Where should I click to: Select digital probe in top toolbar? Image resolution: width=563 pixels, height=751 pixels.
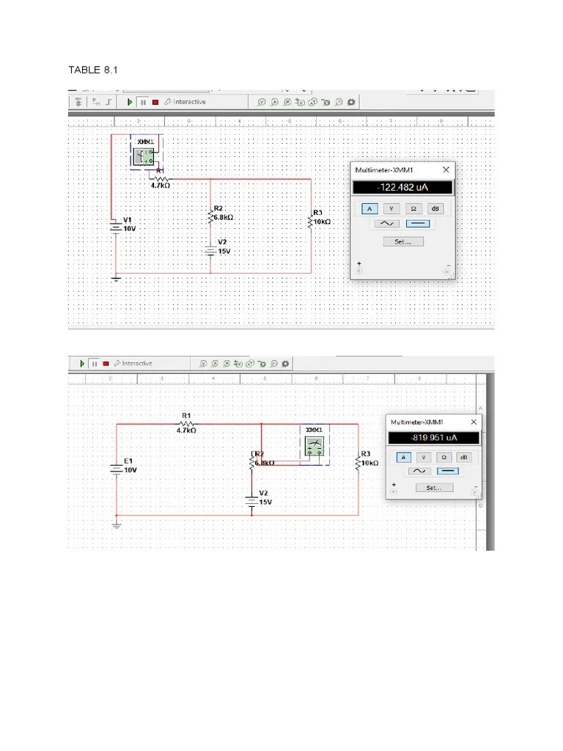tap(339, 102)
